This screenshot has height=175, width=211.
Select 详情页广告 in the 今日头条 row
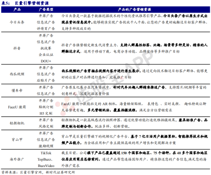[x=46, y=29]
